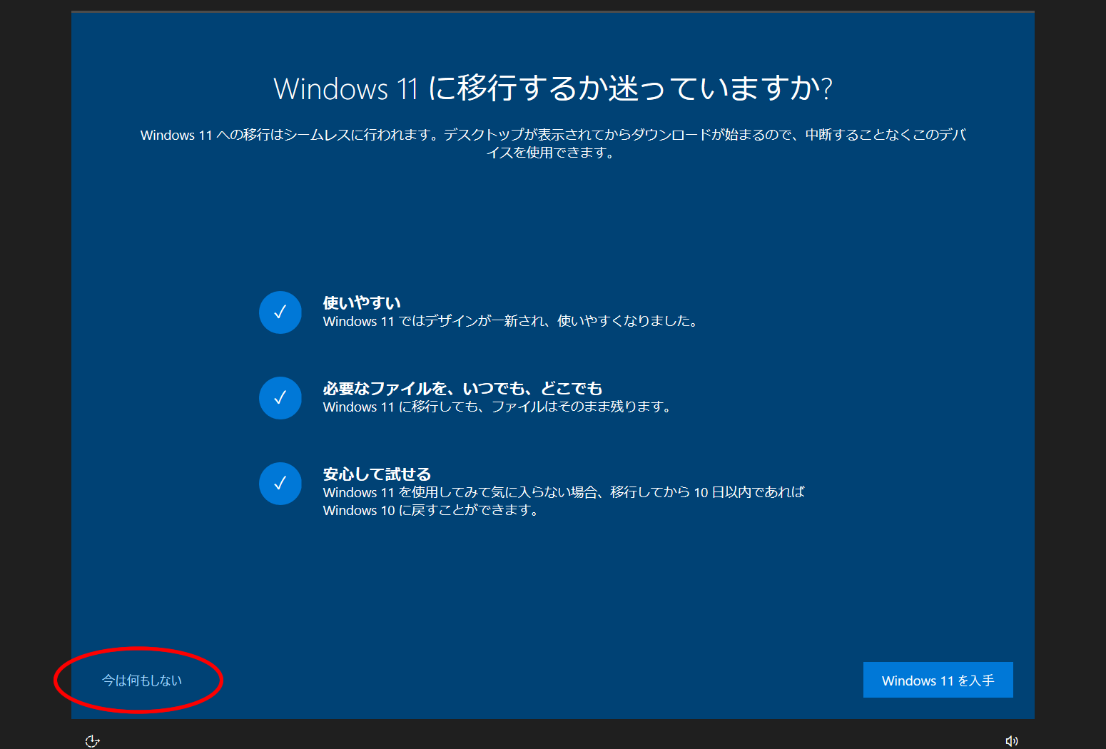Click the intro paragraph about シームレス migration
Screen dimensions: 1106x749
(x=553, y=143)
